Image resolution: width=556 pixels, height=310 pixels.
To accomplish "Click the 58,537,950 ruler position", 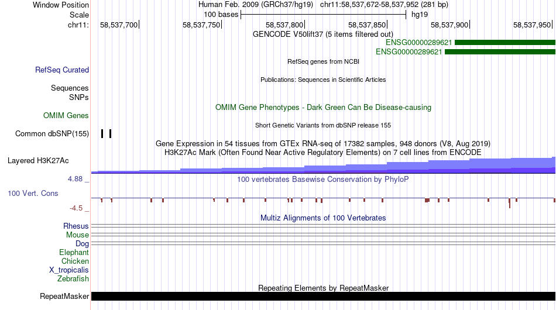I will click(532, 25).
